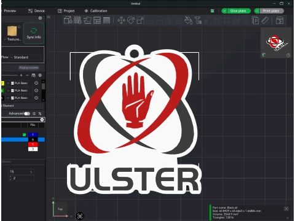
Task: Click the Assembly view P icon
Action: point(255,20)
